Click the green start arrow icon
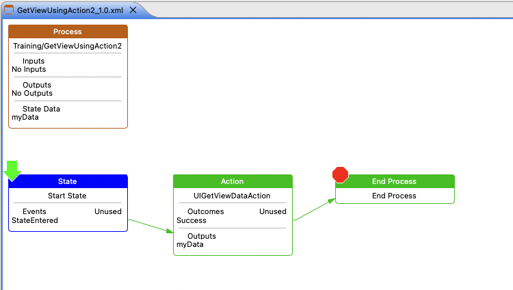 (x=13, y=171)
